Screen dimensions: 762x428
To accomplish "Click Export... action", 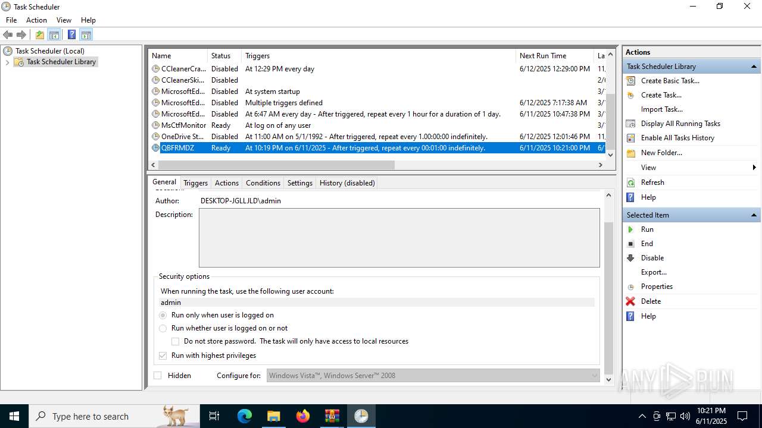I will pos(654,272).
